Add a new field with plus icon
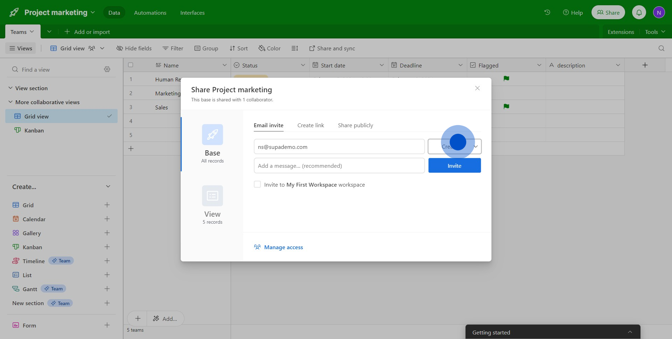 pyautogui.click(x=645, y=65)
